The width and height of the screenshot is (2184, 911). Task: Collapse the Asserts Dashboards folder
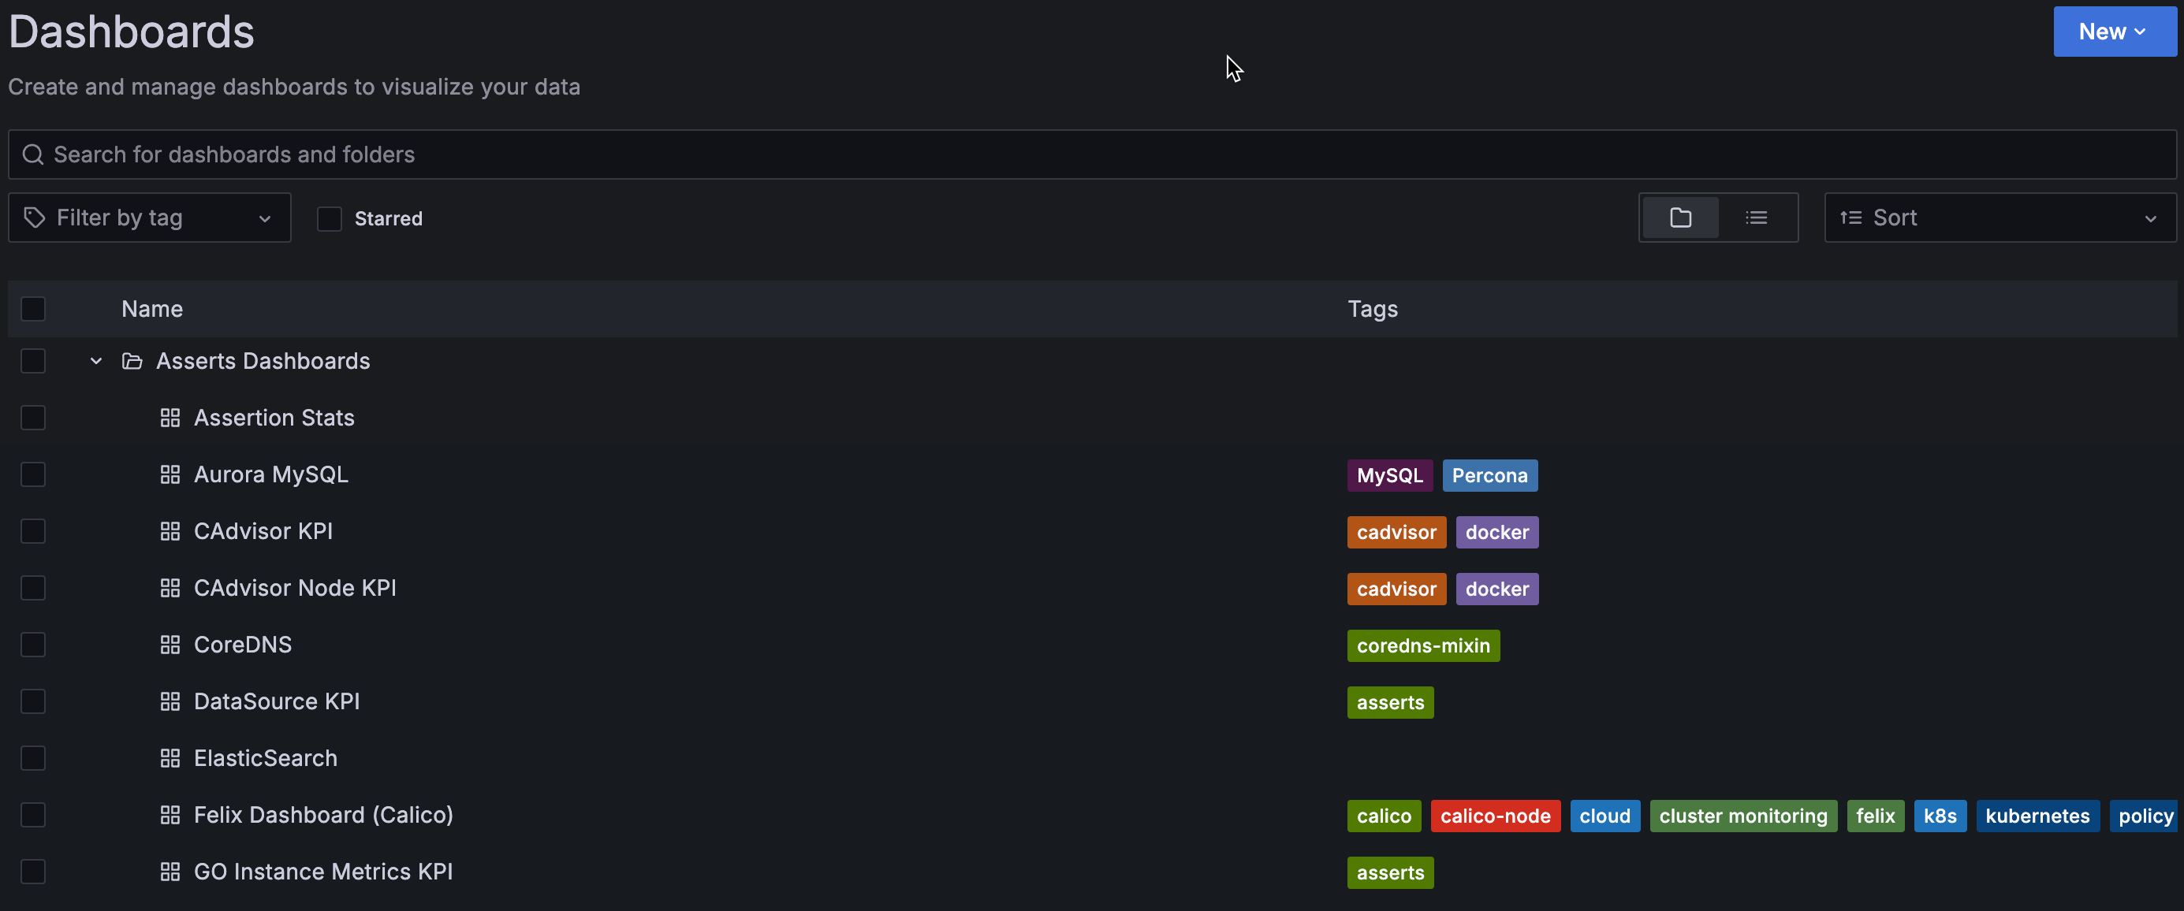(x=95, y=360)
